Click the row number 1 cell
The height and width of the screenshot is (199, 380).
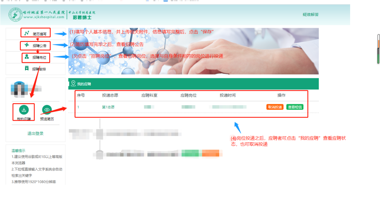point(78,107)
